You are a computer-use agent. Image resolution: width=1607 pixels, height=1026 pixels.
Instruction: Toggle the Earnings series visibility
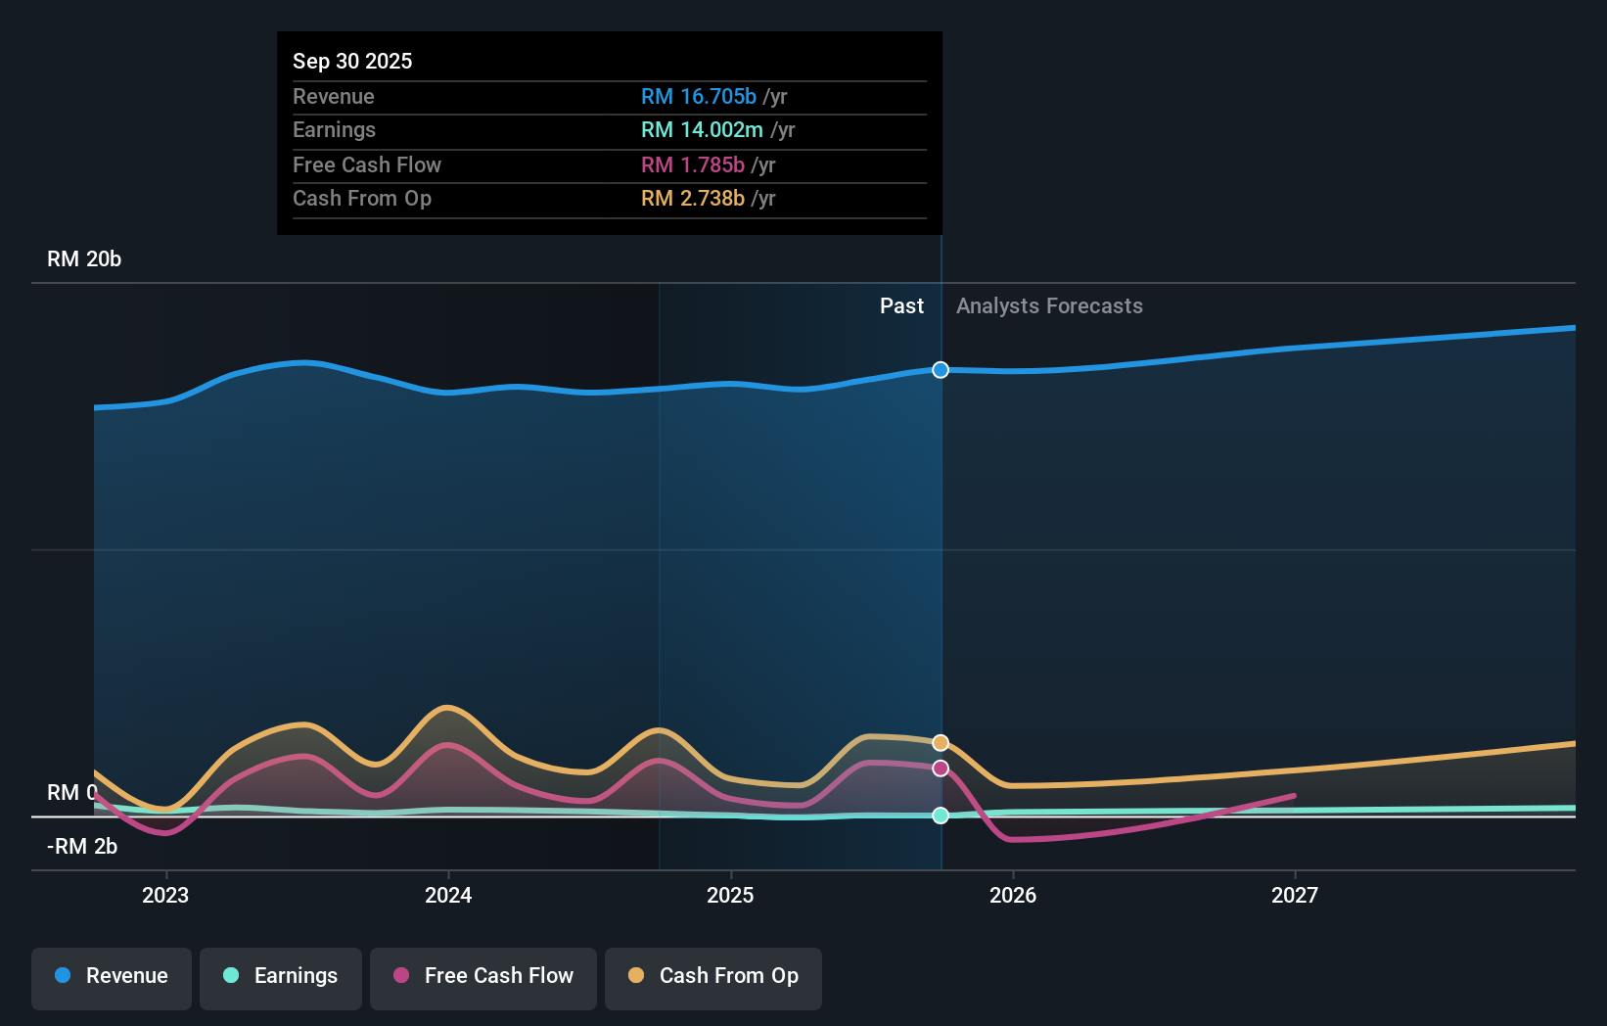(281, 976)
